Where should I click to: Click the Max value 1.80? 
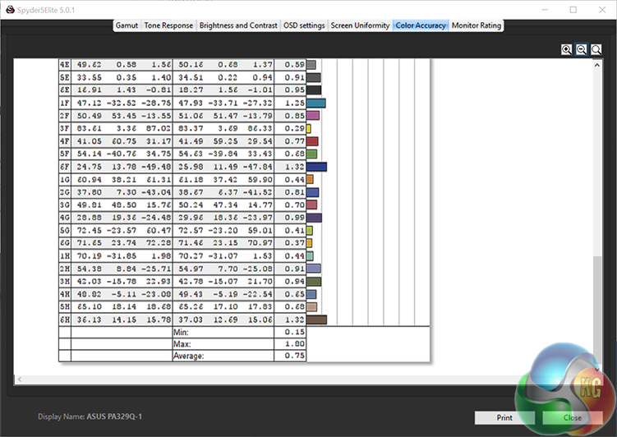click(x=295, y=344)
